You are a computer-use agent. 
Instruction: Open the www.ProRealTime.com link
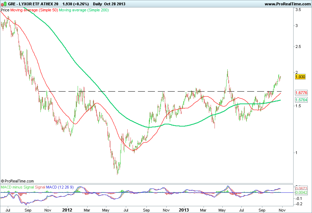tap(288, 4)
